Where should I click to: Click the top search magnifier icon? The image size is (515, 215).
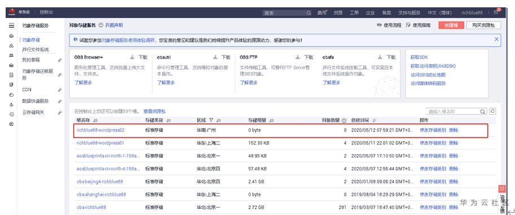point(309,13)
